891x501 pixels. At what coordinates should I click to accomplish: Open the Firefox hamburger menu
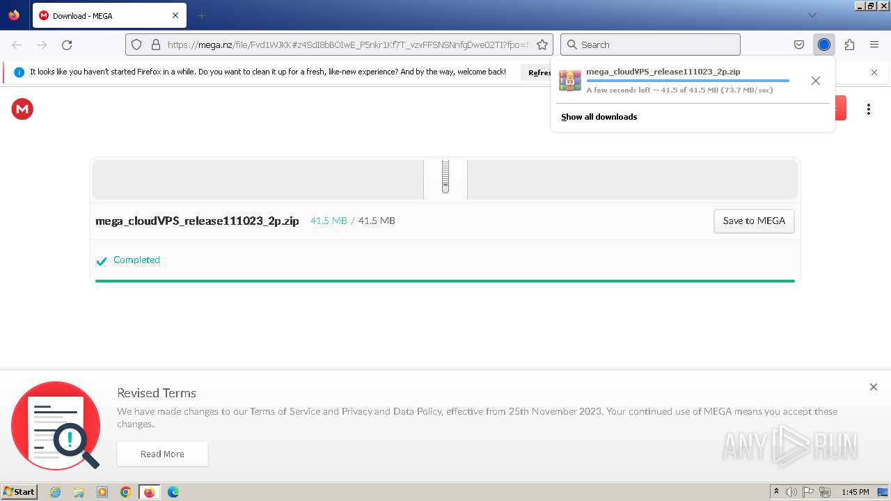point(874,45)
